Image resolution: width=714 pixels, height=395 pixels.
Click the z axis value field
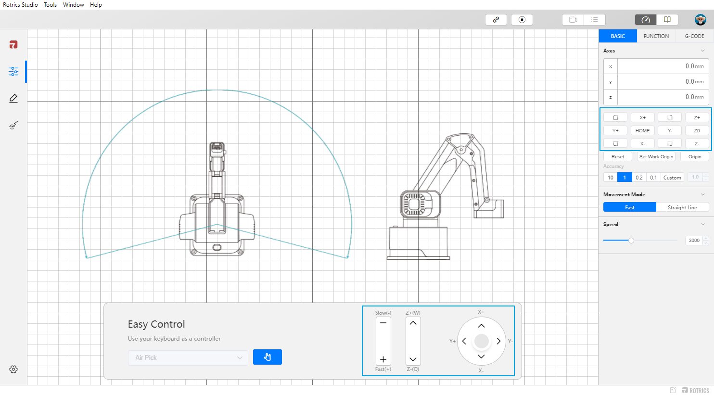tap(663, 97)
